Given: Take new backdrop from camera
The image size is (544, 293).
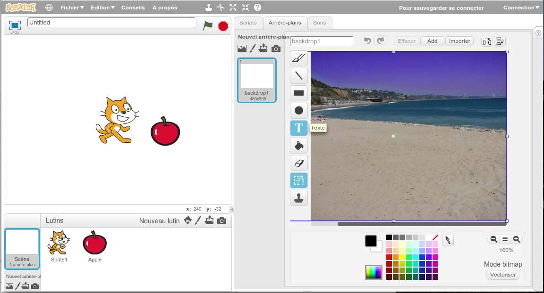Looking at the screenshot, I should coord(276,49).
